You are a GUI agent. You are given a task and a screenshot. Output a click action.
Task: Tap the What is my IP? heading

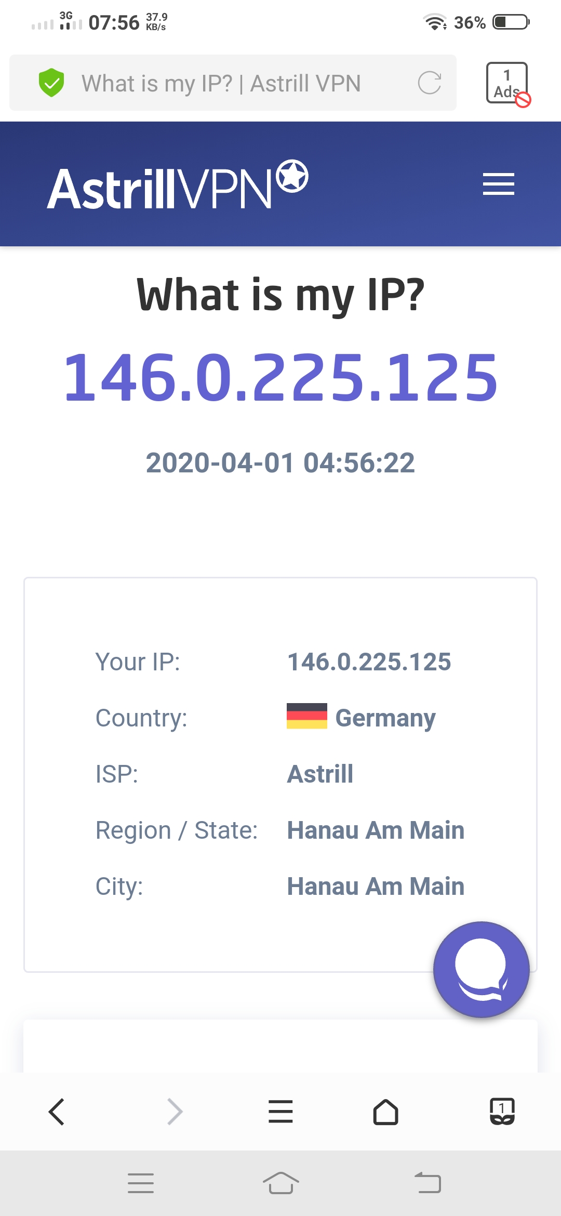(280, 295)
